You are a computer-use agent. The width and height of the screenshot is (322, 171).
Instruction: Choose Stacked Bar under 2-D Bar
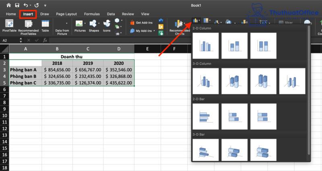(235, 116)
